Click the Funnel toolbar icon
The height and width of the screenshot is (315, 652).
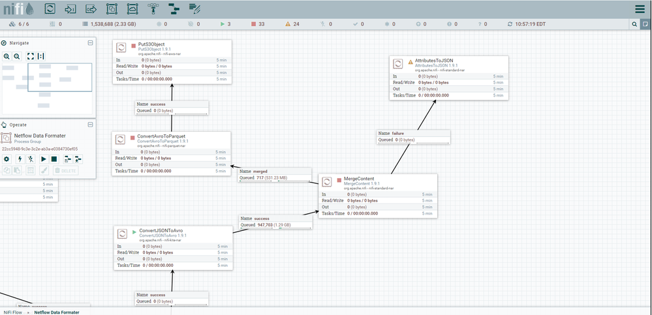[153, 9]
